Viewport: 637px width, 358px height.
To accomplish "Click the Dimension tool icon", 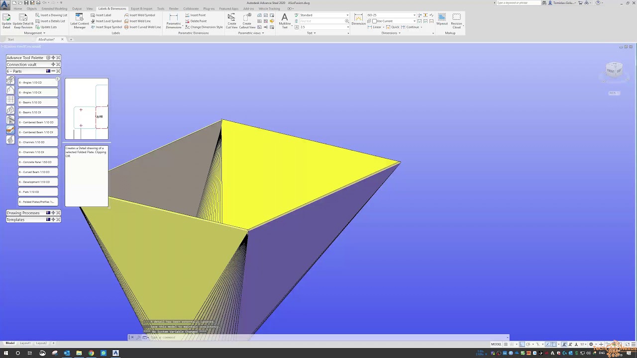I will click(x=358, y=17).
